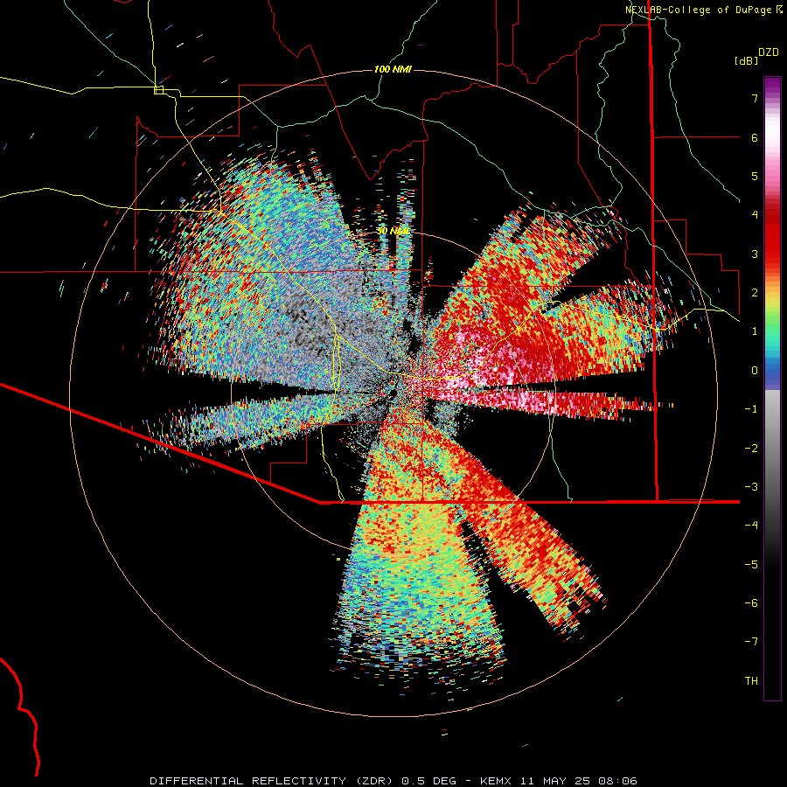Click the 6 value on the scale
Image resolution: width=787 pixels, height=787 pixels.
(x=755, y=137)
